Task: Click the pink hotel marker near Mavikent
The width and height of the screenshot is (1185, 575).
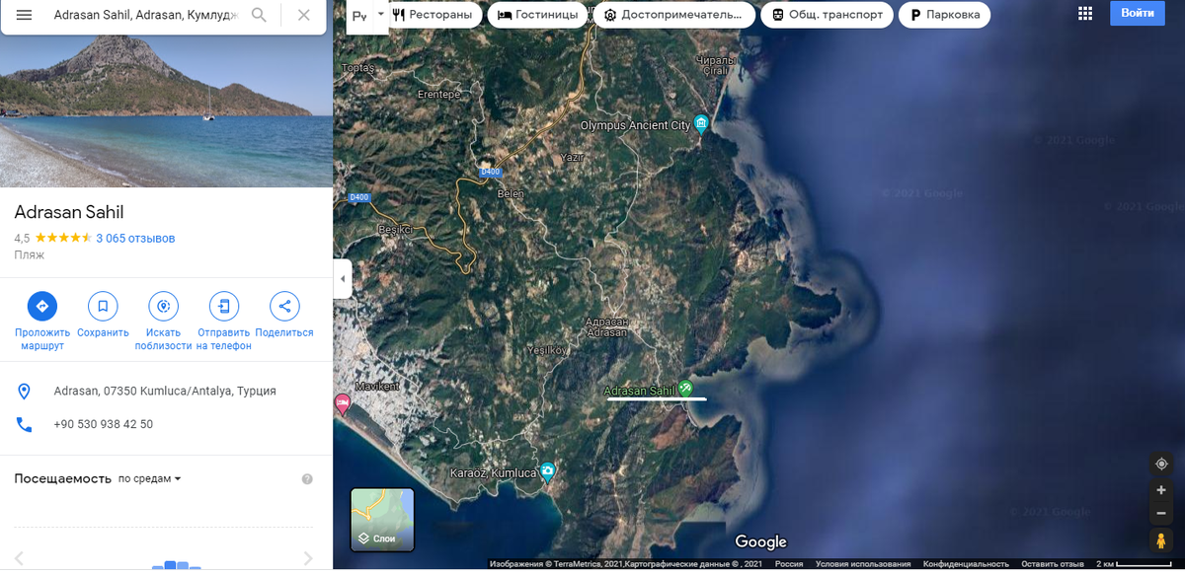Action: click(342, 402)
